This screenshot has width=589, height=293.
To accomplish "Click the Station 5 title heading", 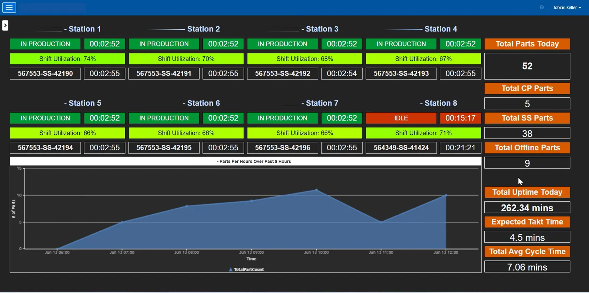I will click(82, 103).
